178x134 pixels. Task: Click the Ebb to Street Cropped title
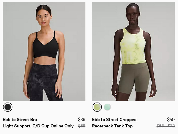[x=114, y=119]
